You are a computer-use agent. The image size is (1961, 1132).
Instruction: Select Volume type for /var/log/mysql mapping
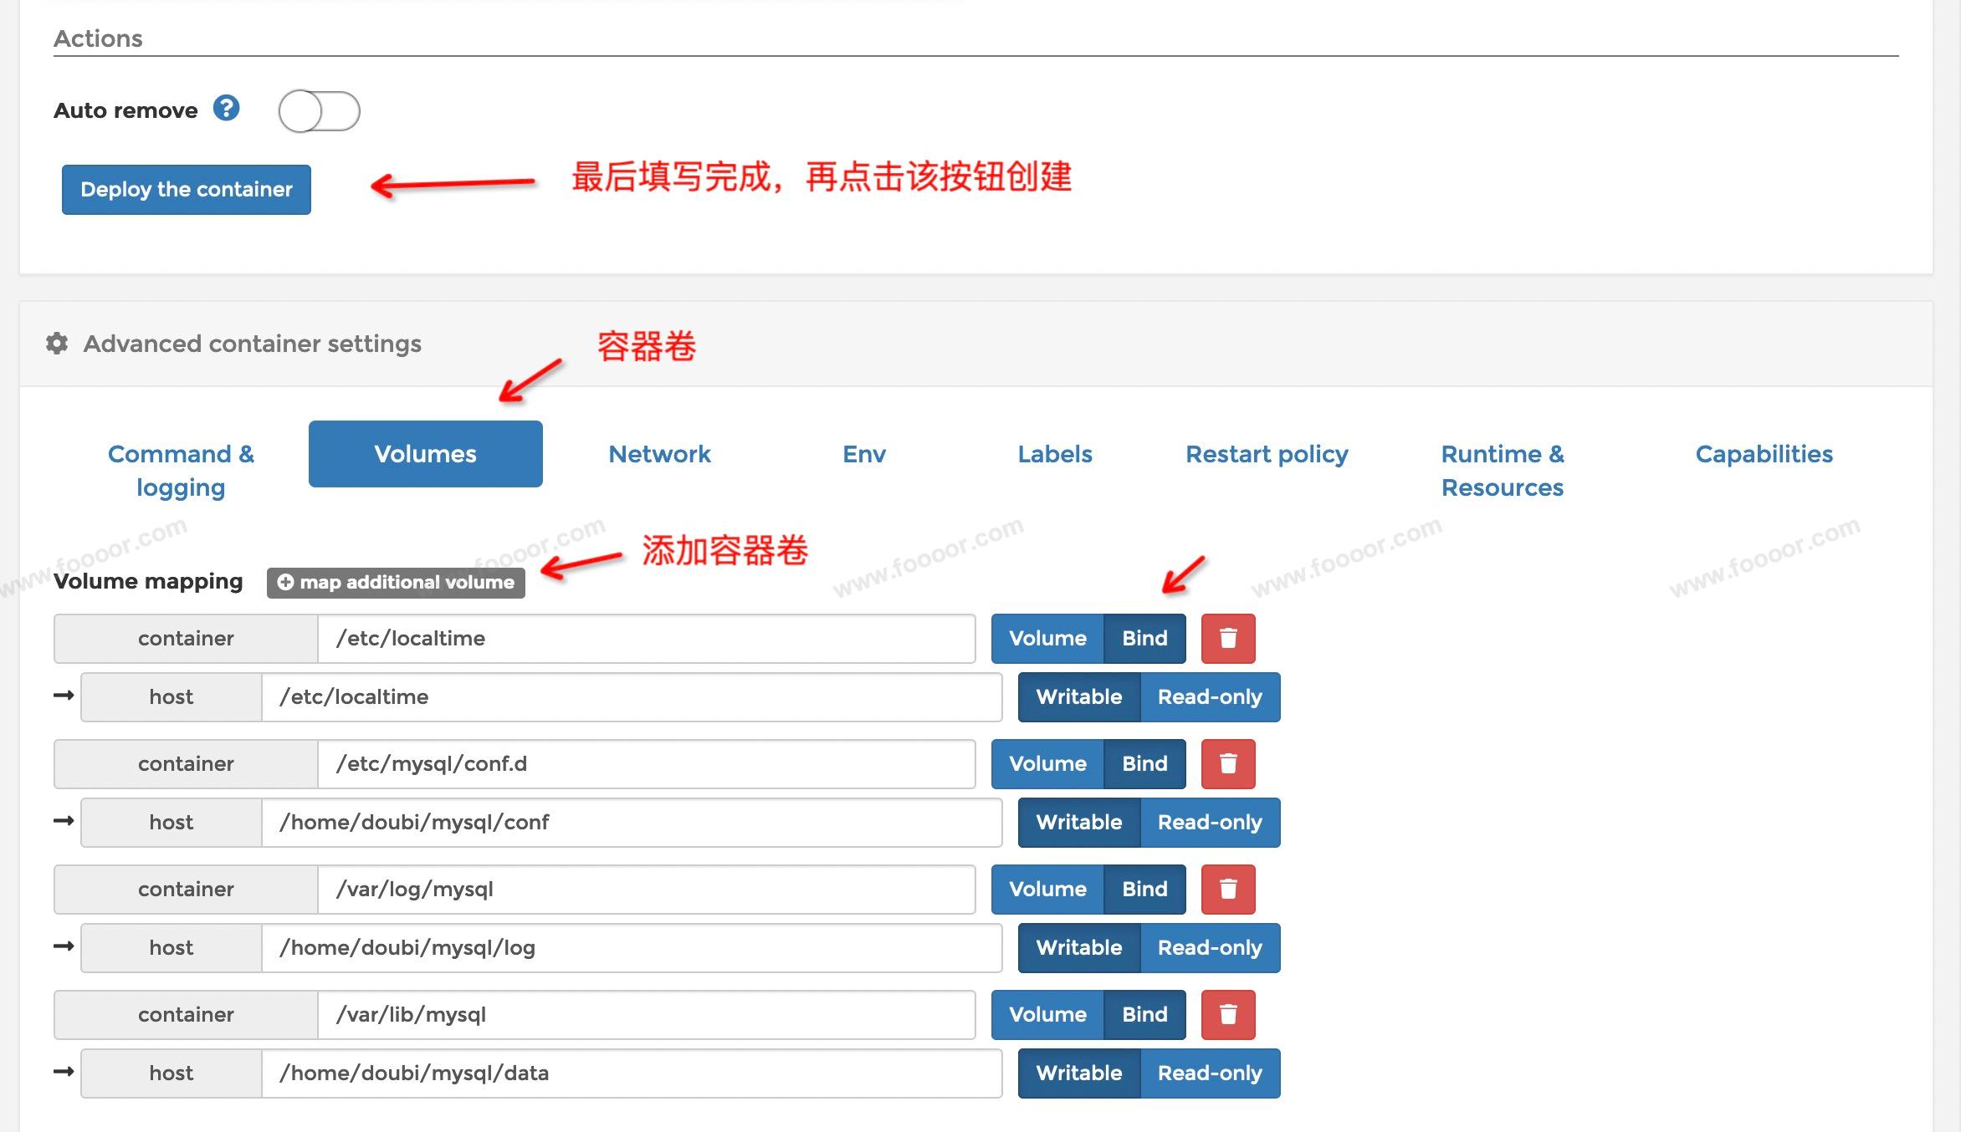tap(1047, 890)
